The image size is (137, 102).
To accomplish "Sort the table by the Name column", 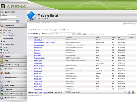I will point(36,37).
